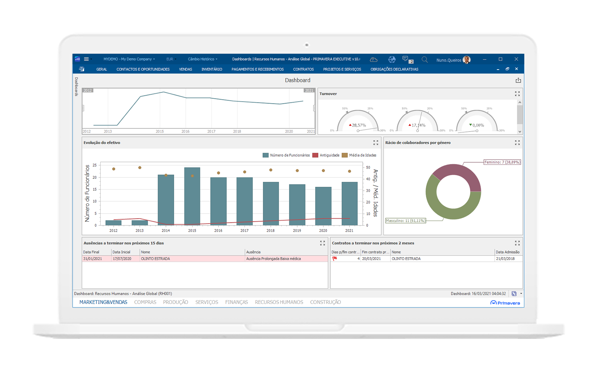Screen dimensions: 595x371
Task: Toggle Antiguidade legend swatch
Action: 315,155
